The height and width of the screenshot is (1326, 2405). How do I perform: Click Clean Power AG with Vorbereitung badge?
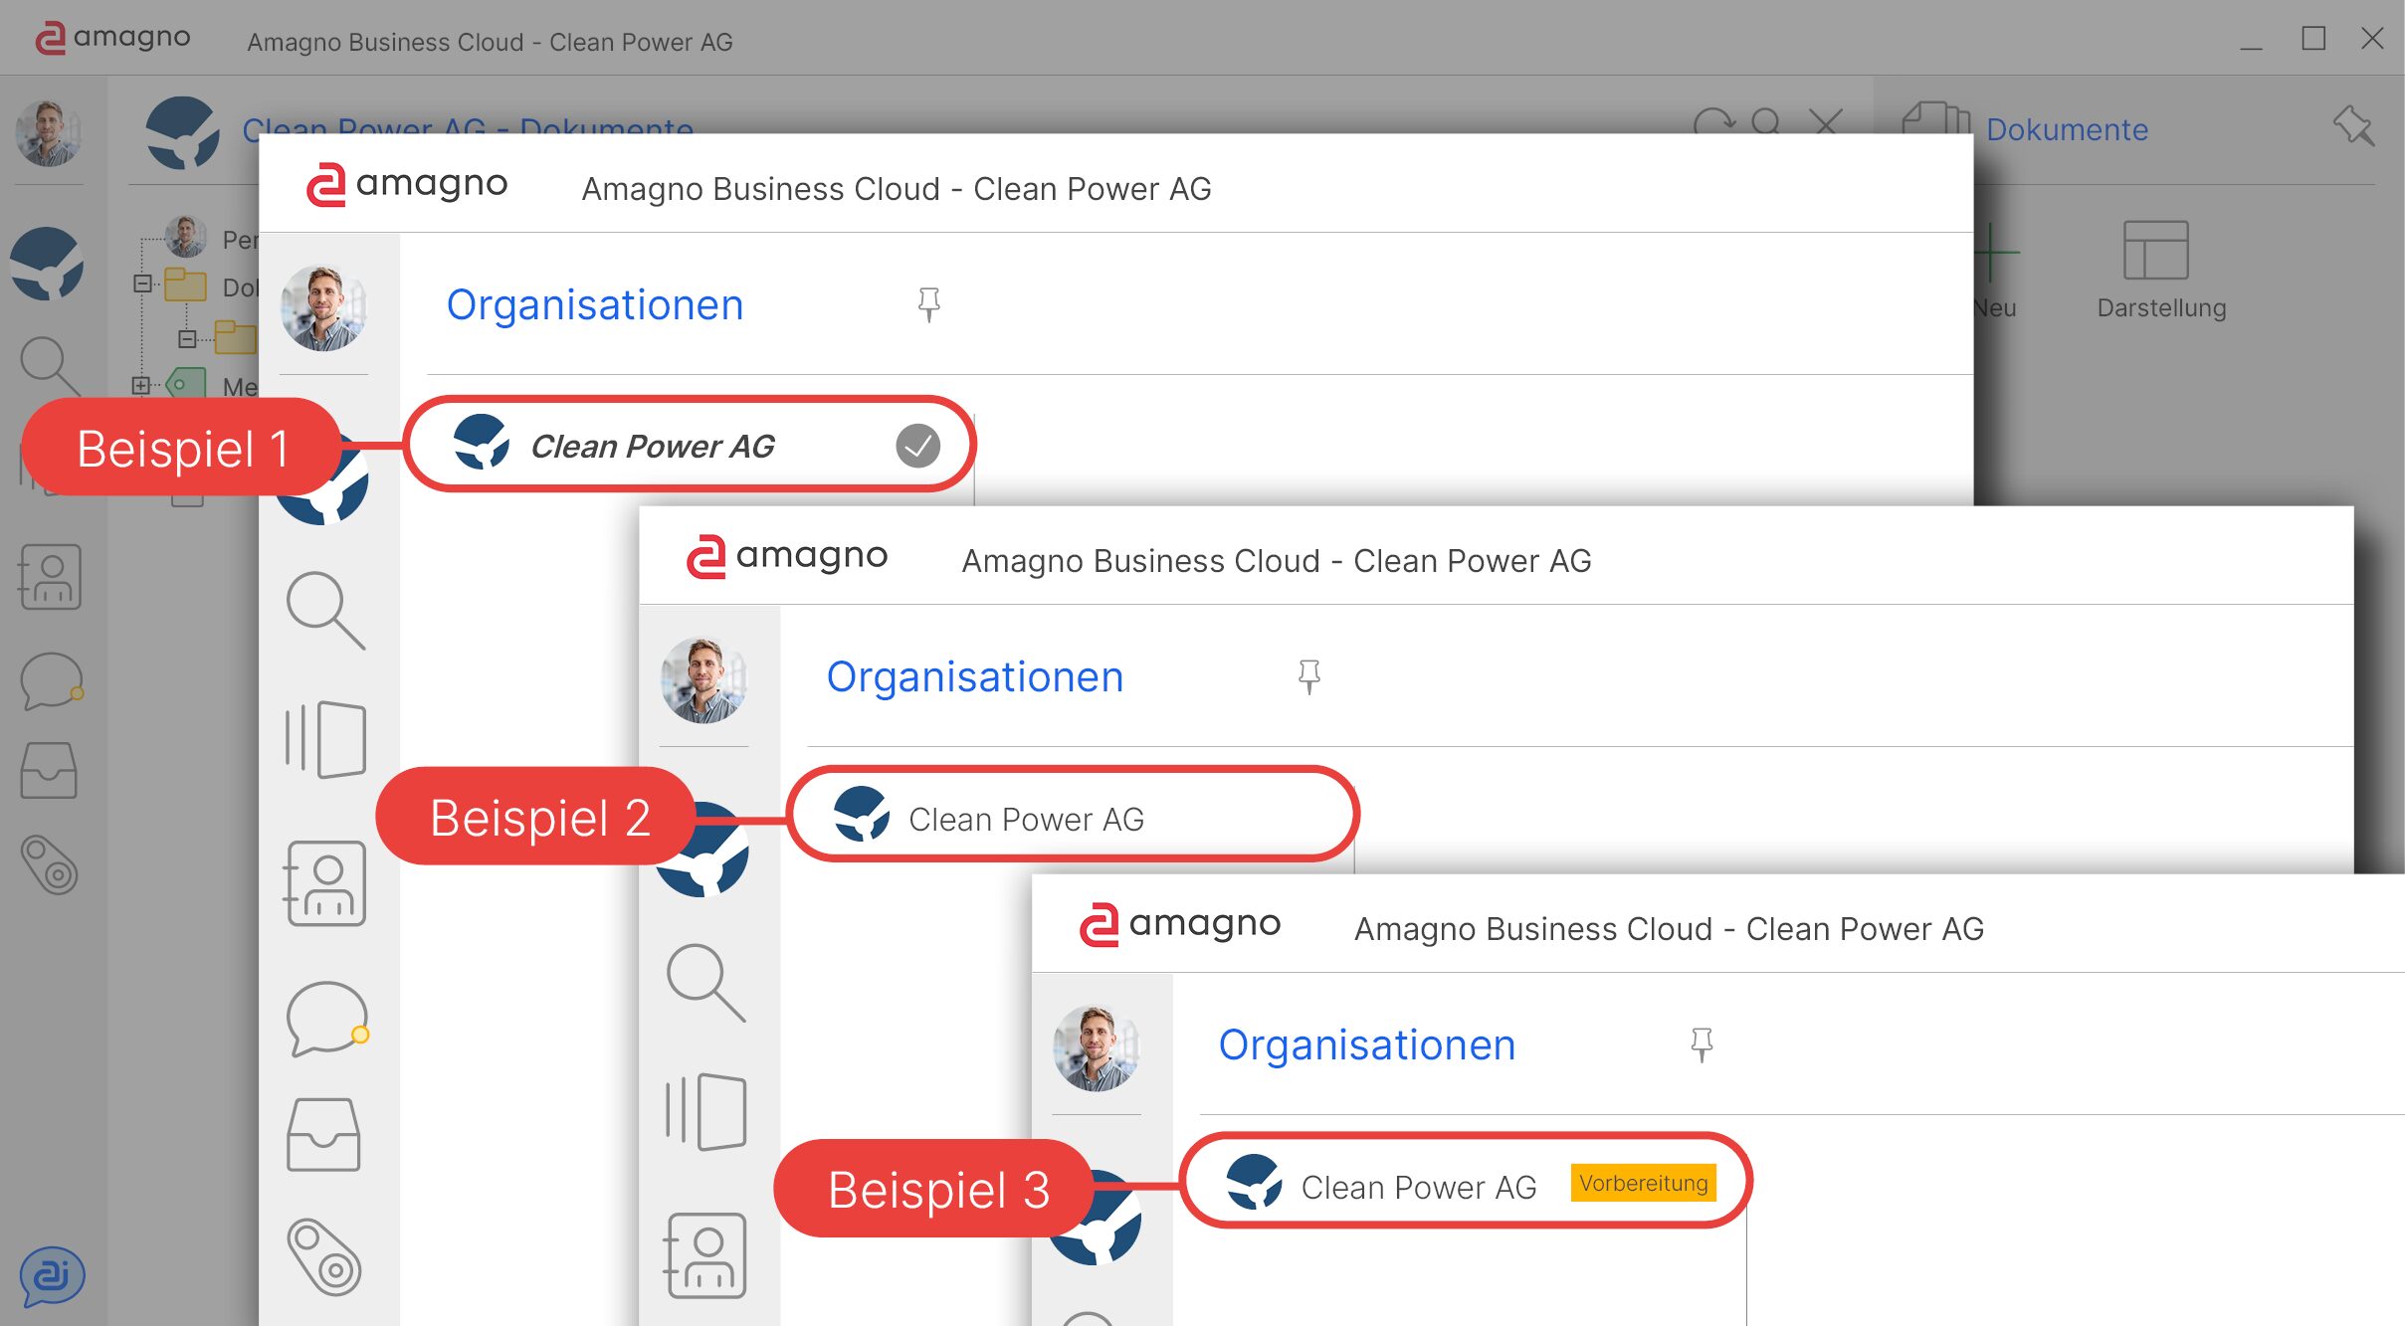click(x=1417, y=1187)
